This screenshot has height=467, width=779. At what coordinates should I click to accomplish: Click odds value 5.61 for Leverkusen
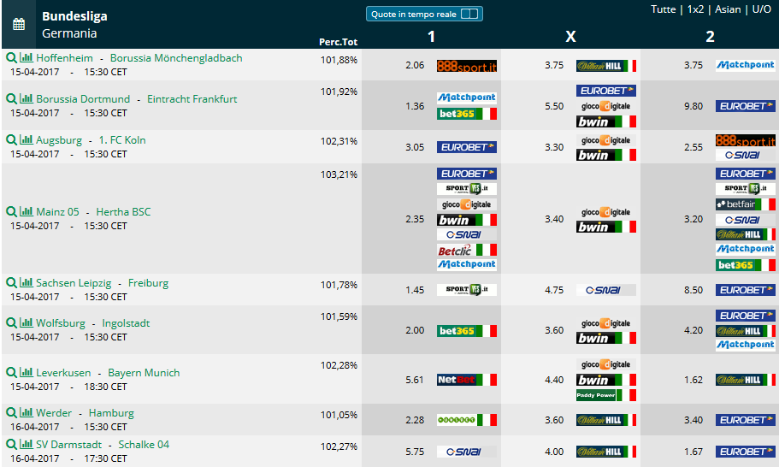coord(415,380)
